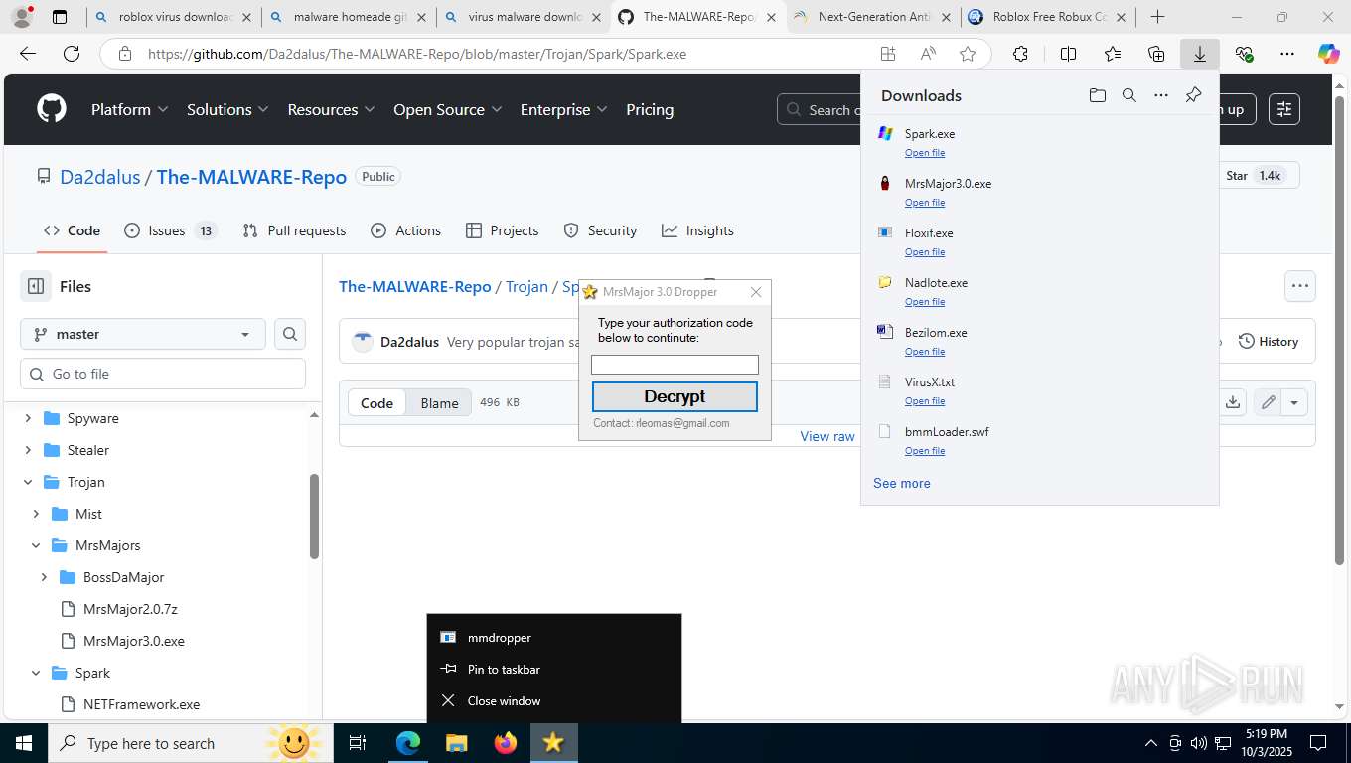Viewport: 1351px width, 763px height.
Task: Open the GitHub home logo
Action: (x=52, y=109)
